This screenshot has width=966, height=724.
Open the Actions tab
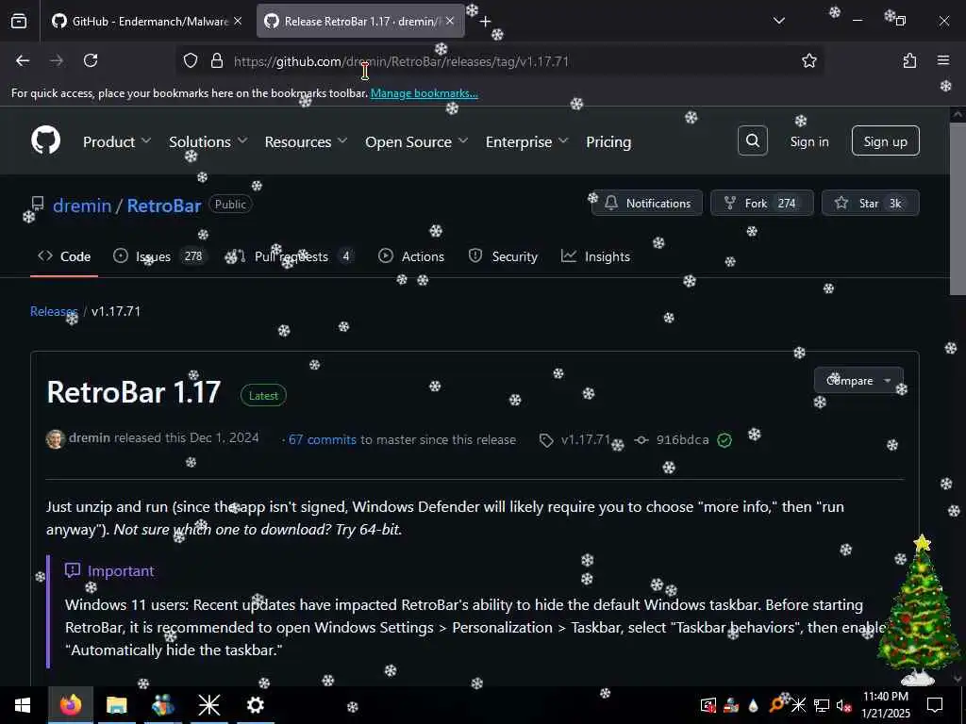(x=411, y=256)
